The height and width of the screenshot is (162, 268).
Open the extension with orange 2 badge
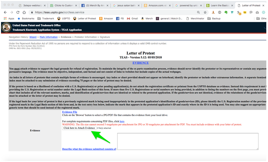click(239, 13)
